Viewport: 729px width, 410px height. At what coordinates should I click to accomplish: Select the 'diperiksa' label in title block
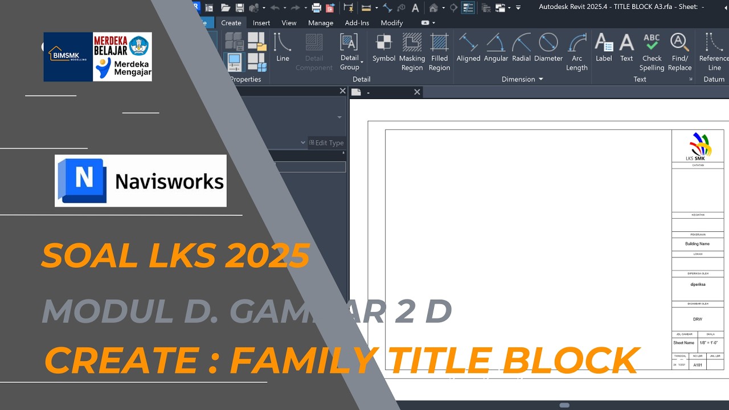[x=698, y=284]
